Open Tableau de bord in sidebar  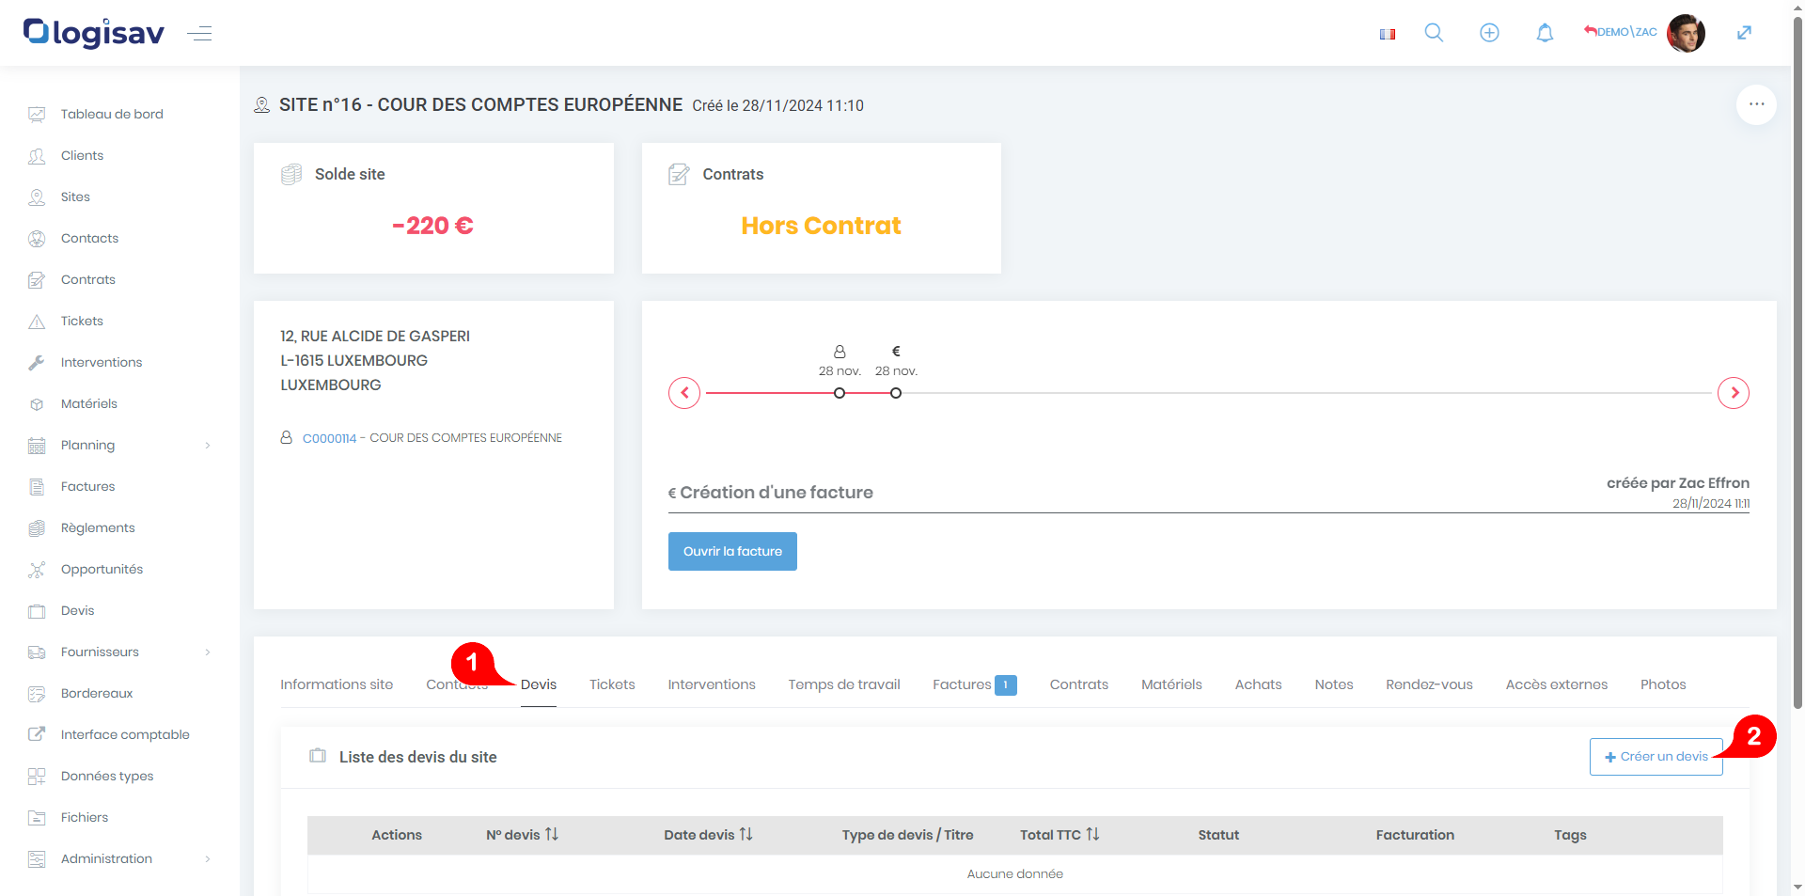pyautogui.click(x=112, y=114)
